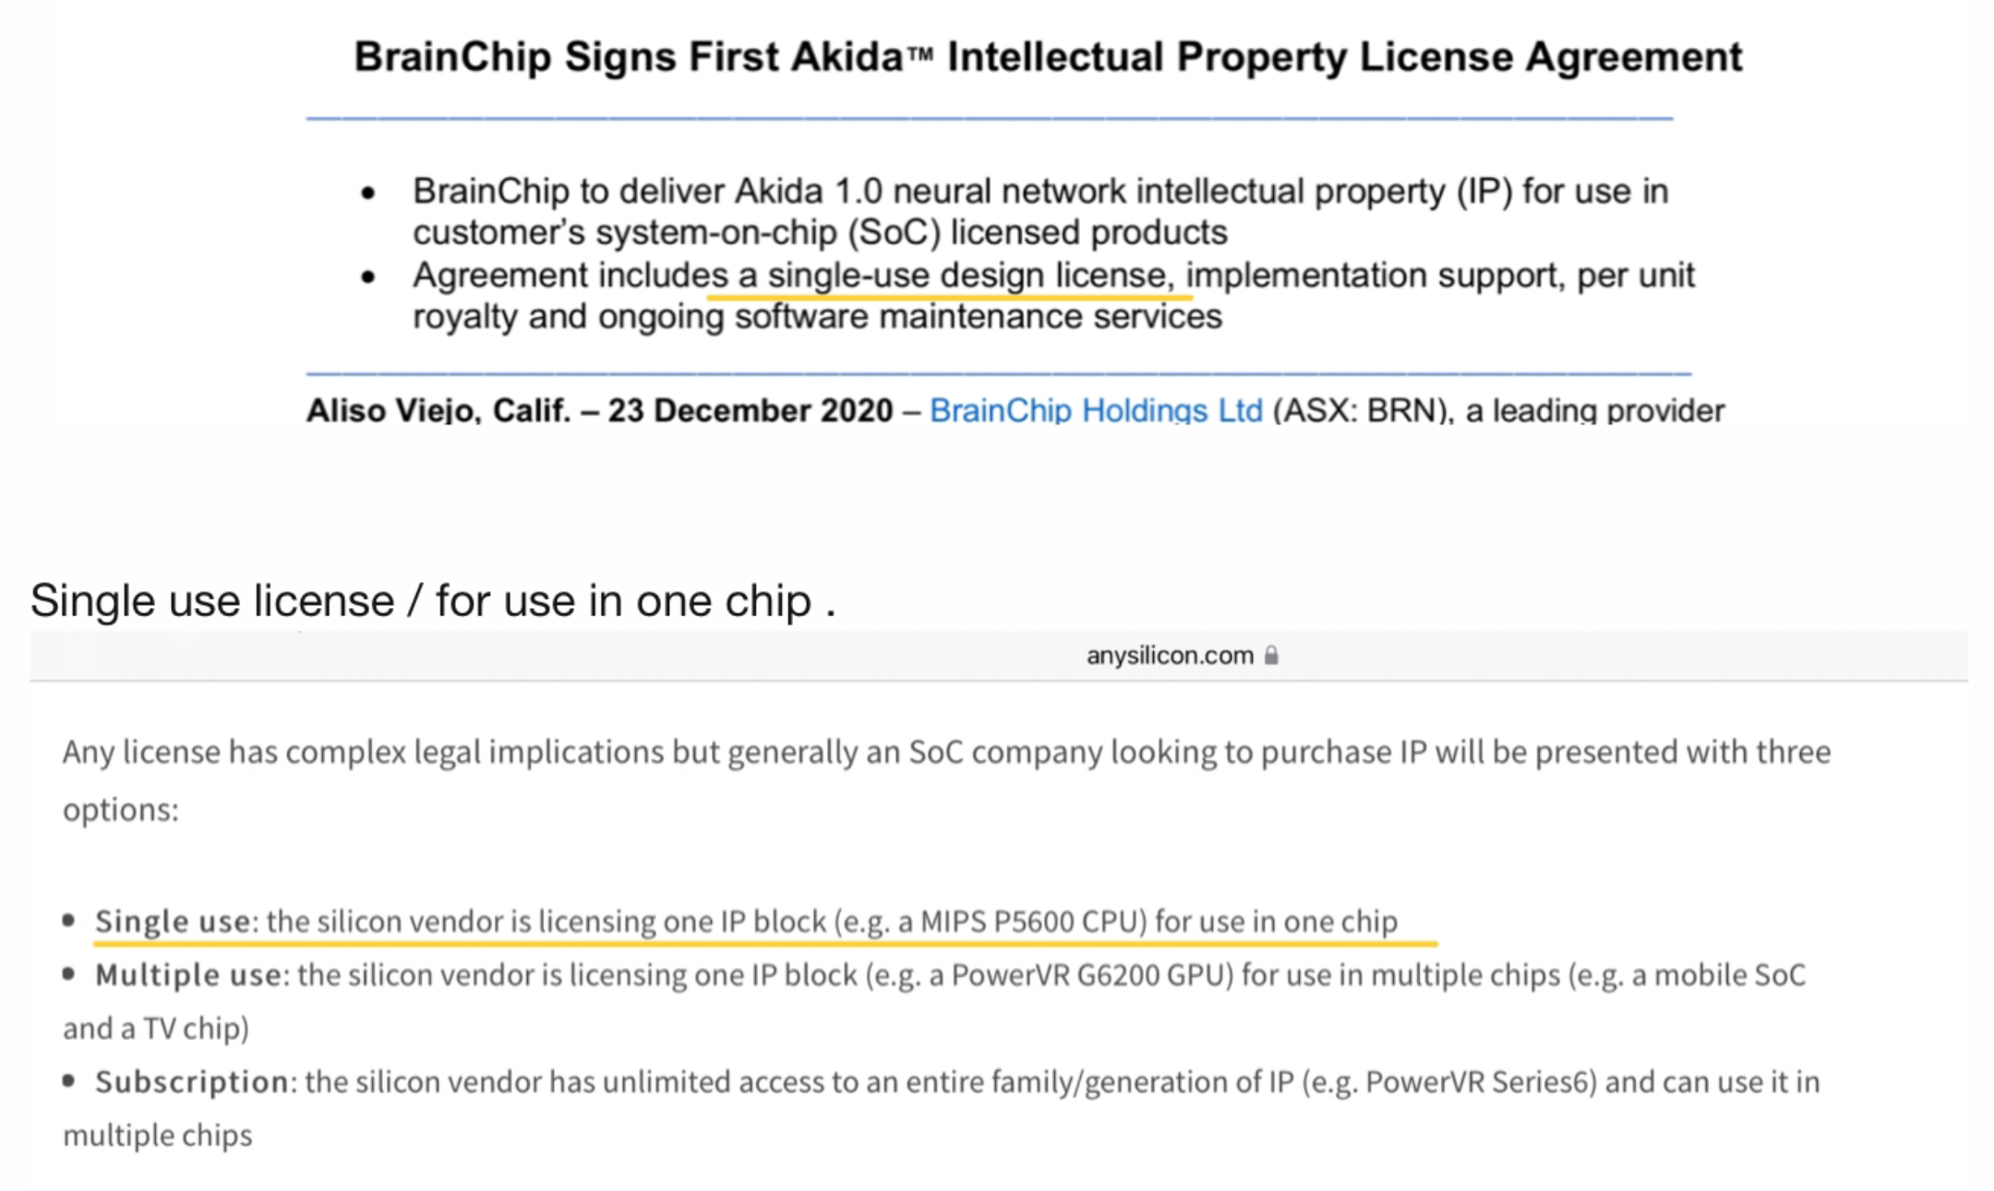
Task: Click the bullet dot before 'Single use'
Action: (x=69, y=921)
